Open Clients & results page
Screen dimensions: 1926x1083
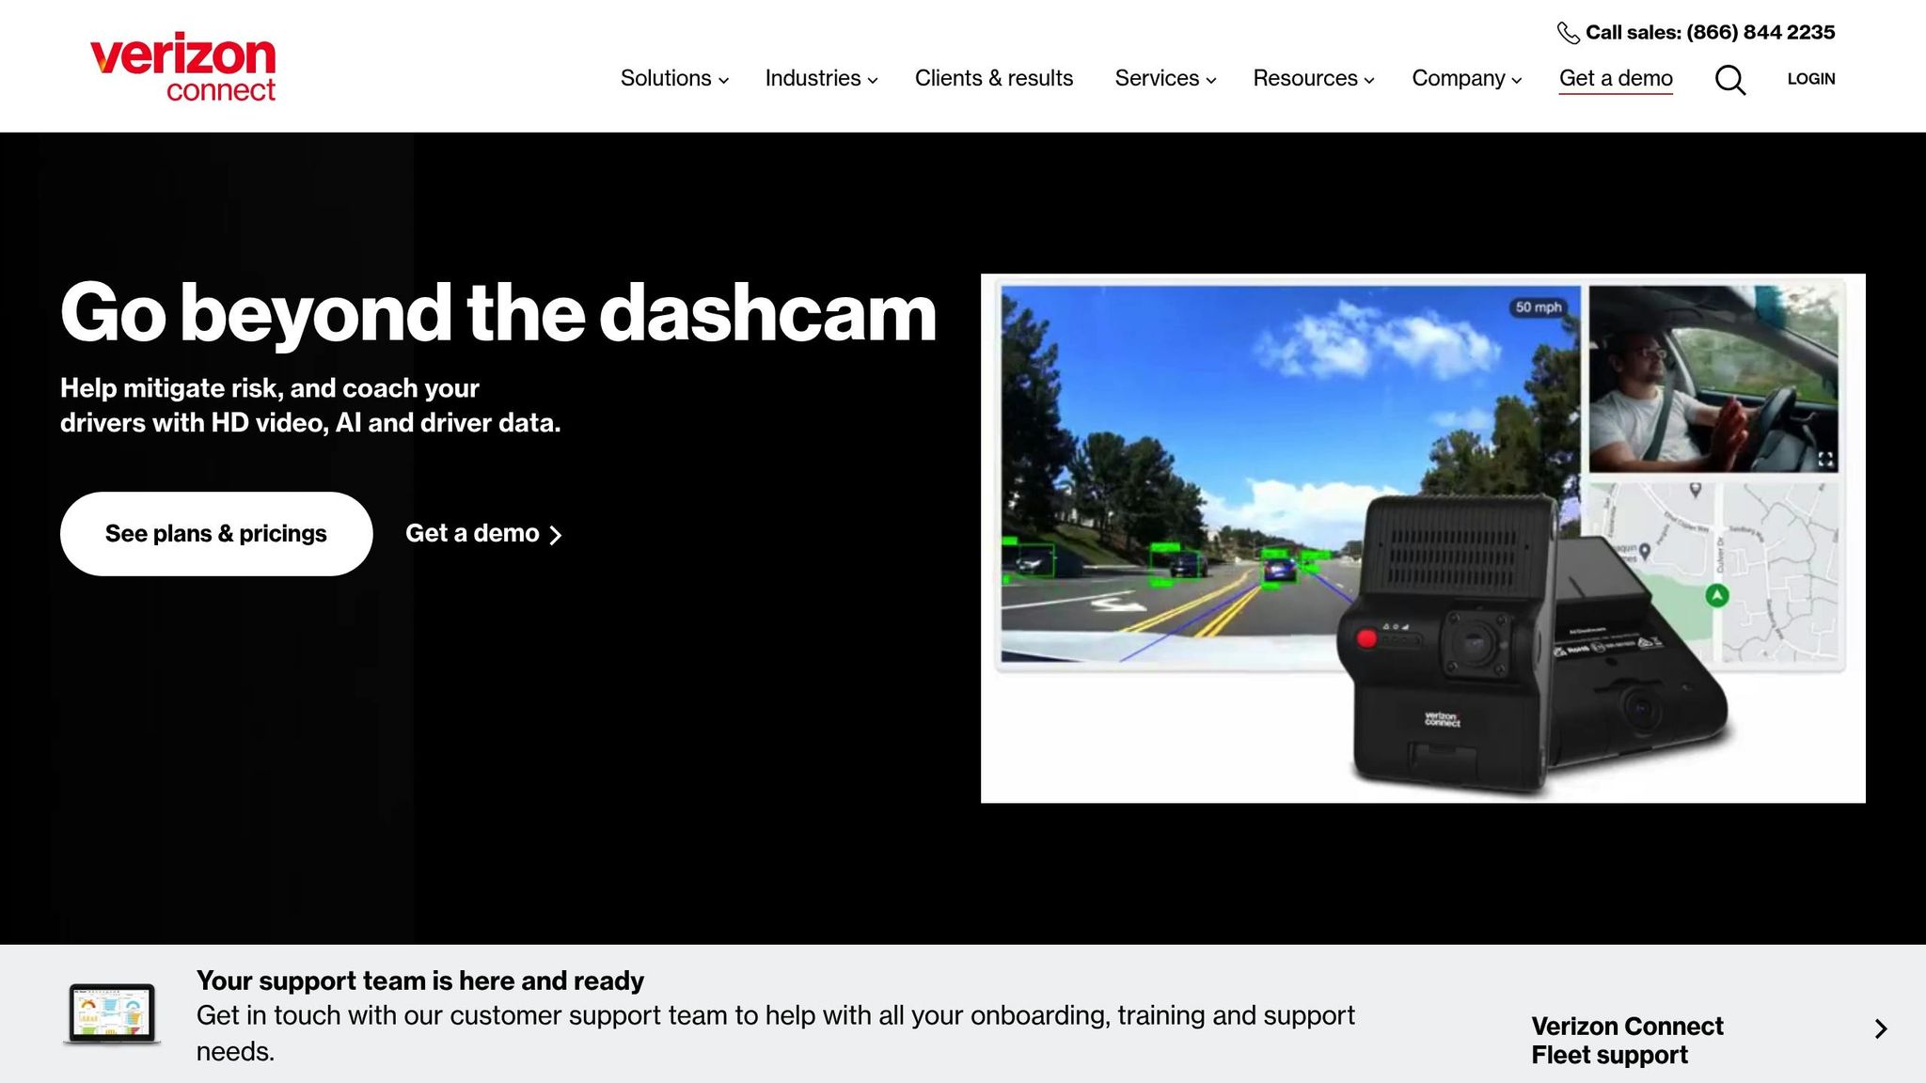click(993, 79)
